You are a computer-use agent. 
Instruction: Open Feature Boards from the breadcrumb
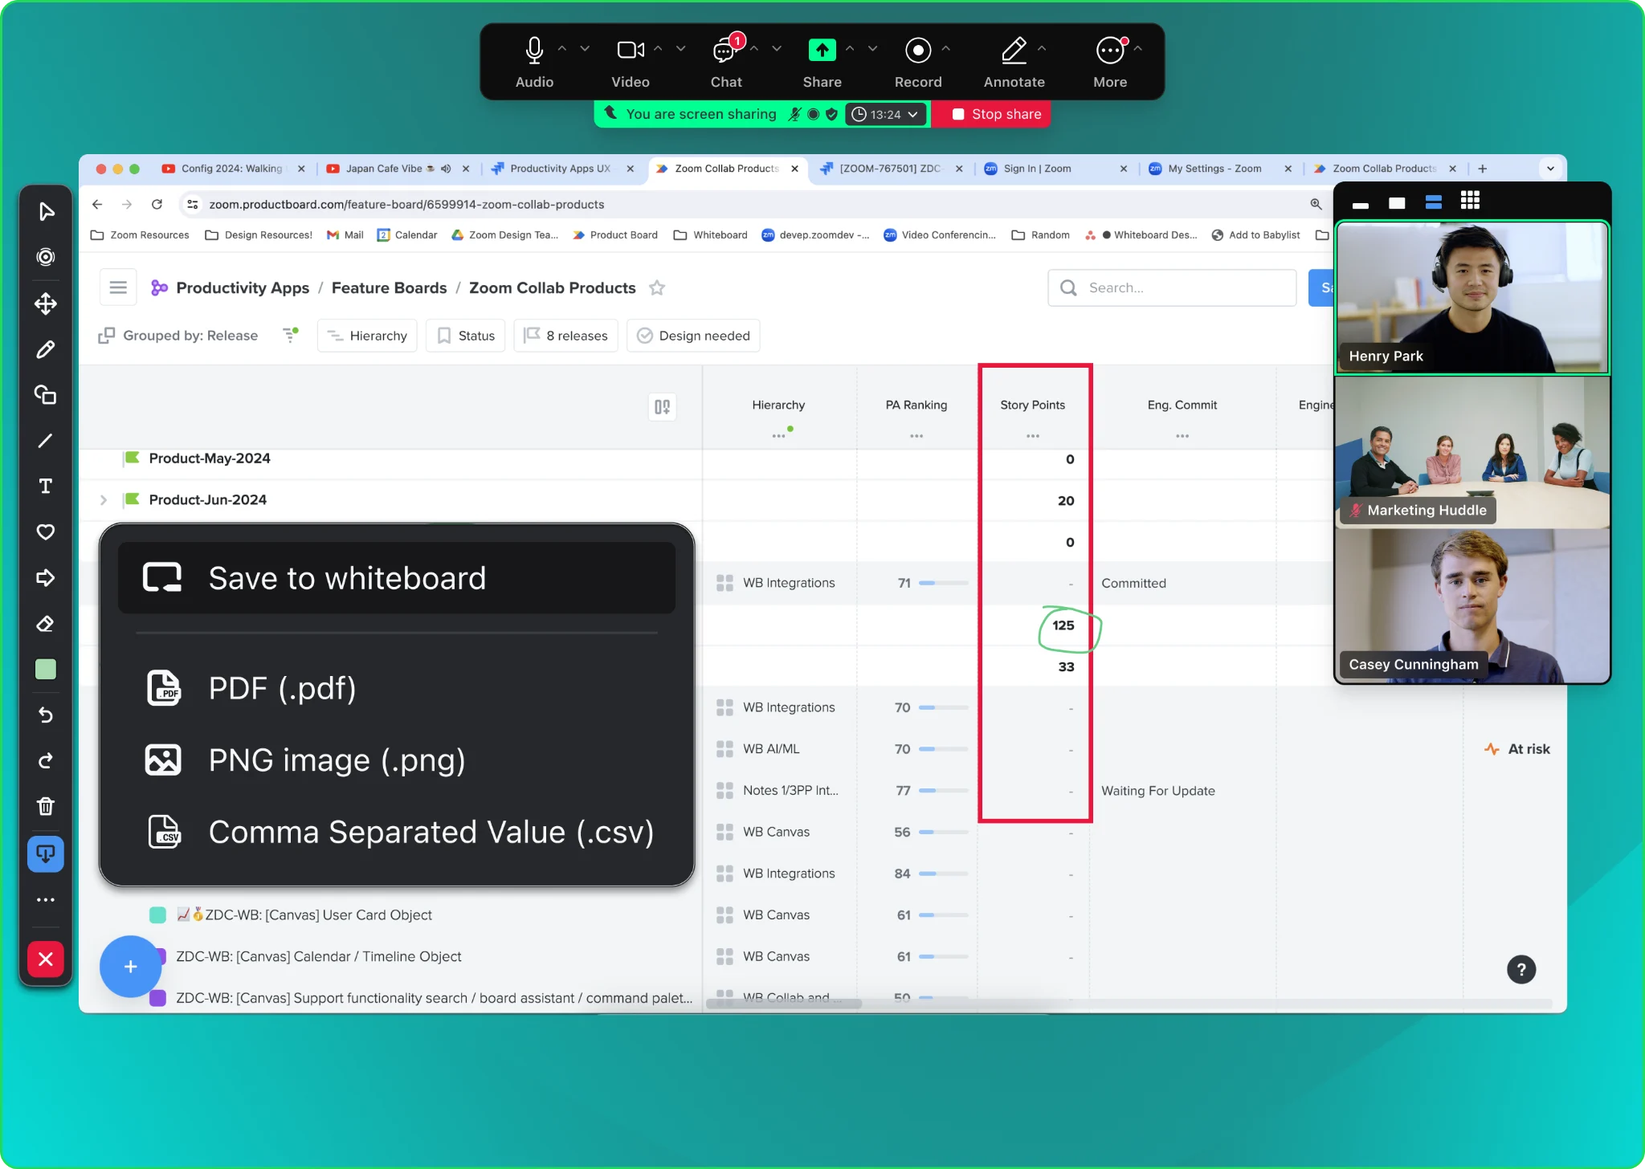(389, 287)
